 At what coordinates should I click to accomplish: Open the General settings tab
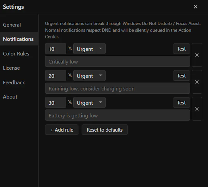click(x=19, y=25)
